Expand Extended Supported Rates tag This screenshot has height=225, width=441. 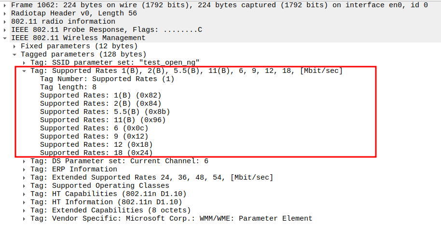[x=25, y=178]
